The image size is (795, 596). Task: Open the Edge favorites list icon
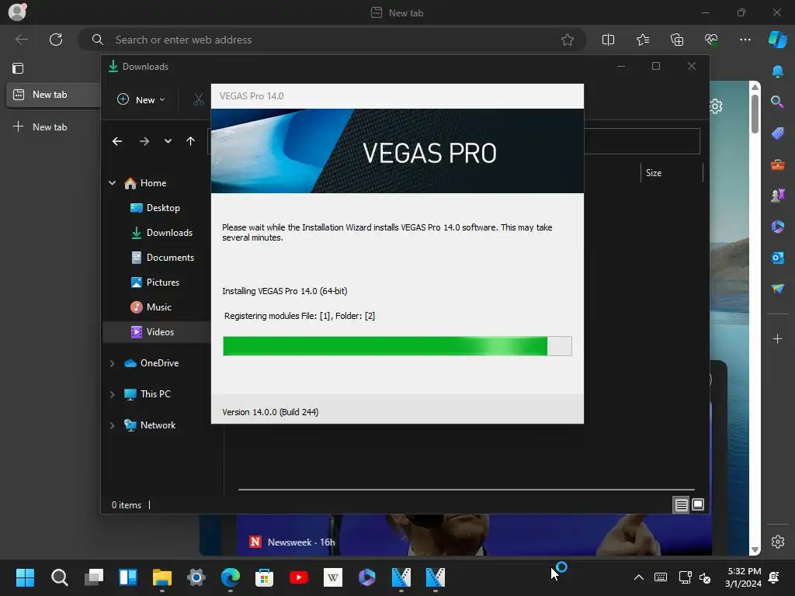(x=642, y=40)
